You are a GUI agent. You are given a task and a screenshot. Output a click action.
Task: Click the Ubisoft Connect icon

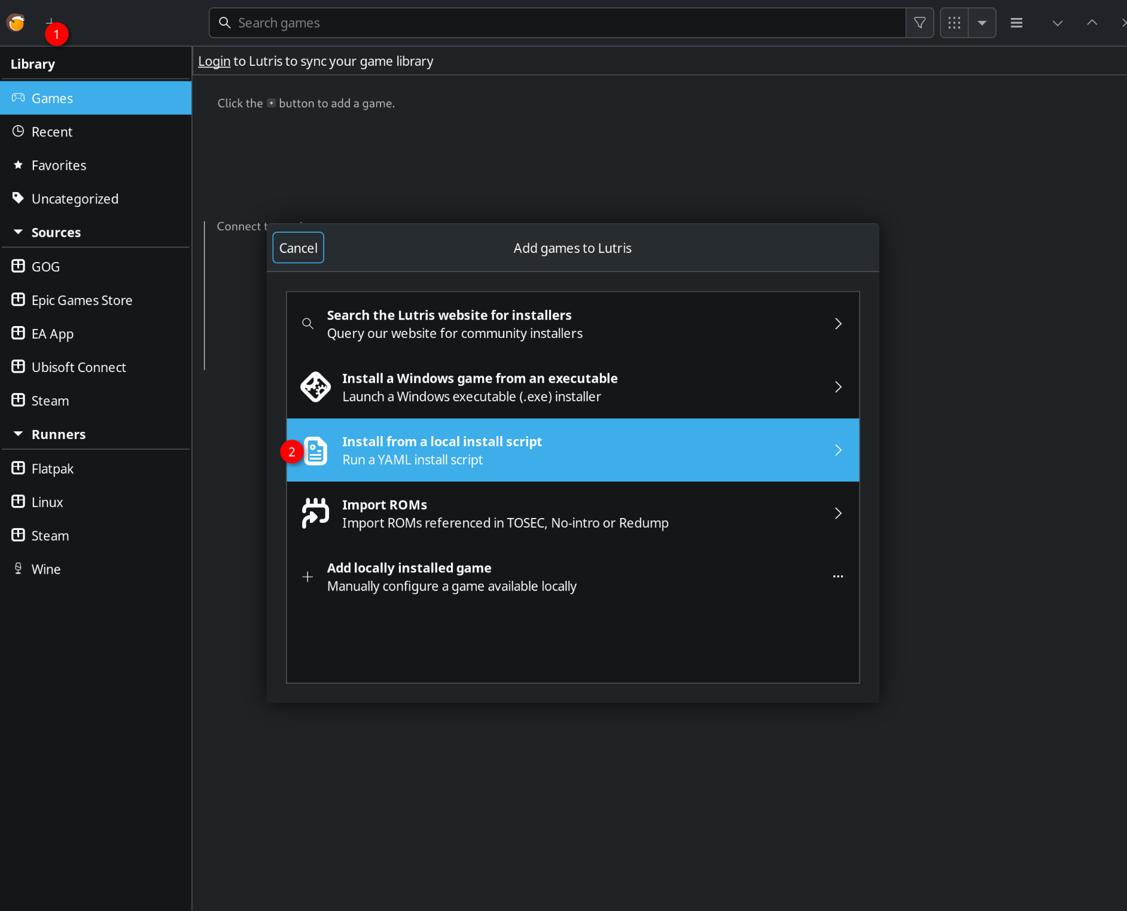pos(18,367)
